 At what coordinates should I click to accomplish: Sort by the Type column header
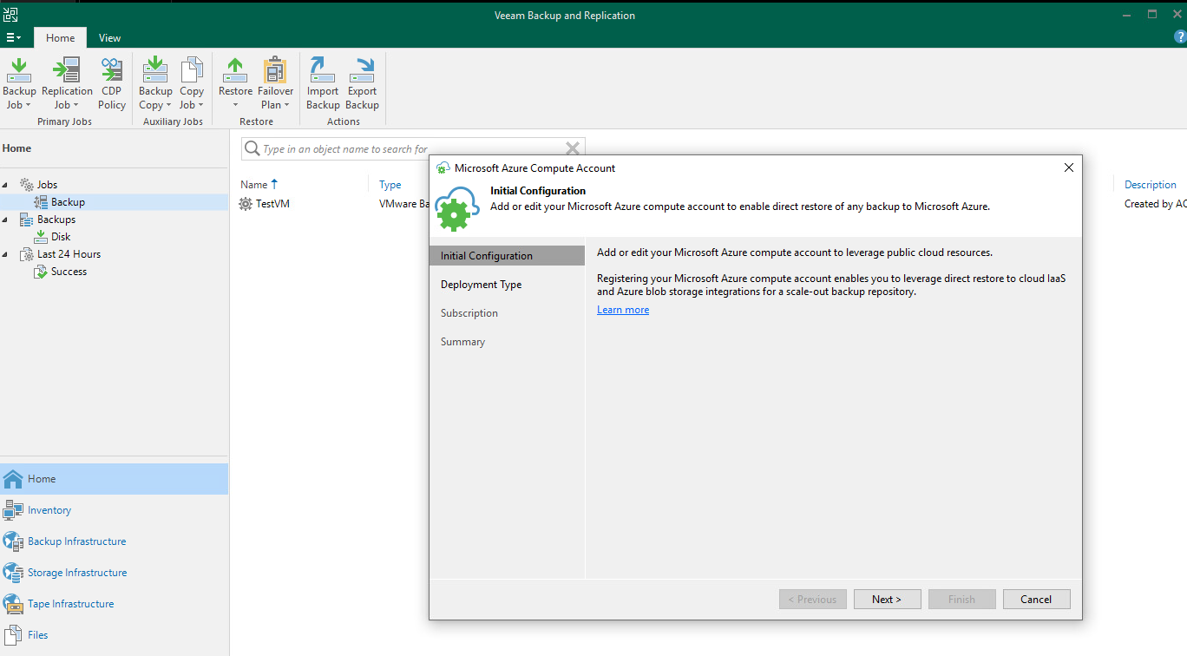(390, 185)
